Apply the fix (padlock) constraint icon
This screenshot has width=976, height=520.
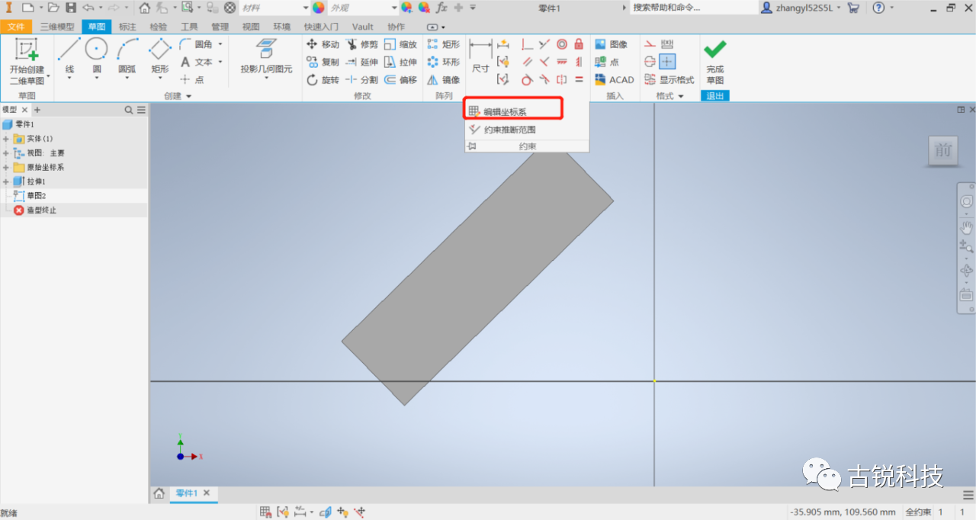click(579, 44)
